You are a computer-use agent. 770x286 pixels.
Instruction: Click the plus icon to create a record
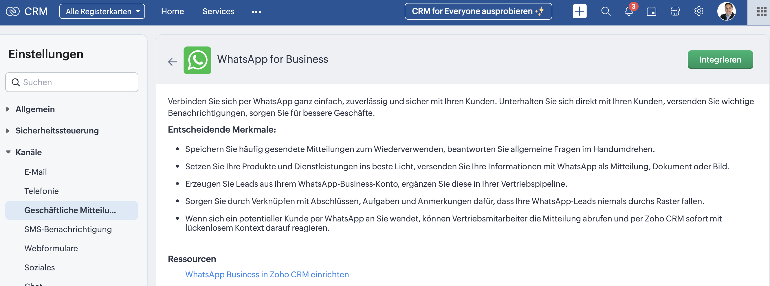click(x=579, y=12)
